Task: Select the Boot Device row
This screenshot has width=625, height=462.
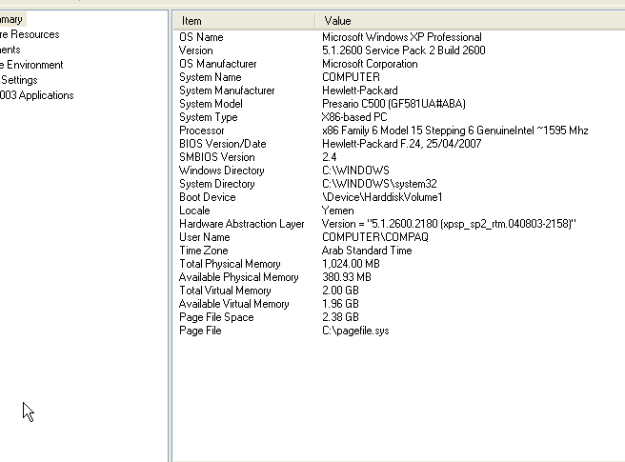Action: pos(207,197)
